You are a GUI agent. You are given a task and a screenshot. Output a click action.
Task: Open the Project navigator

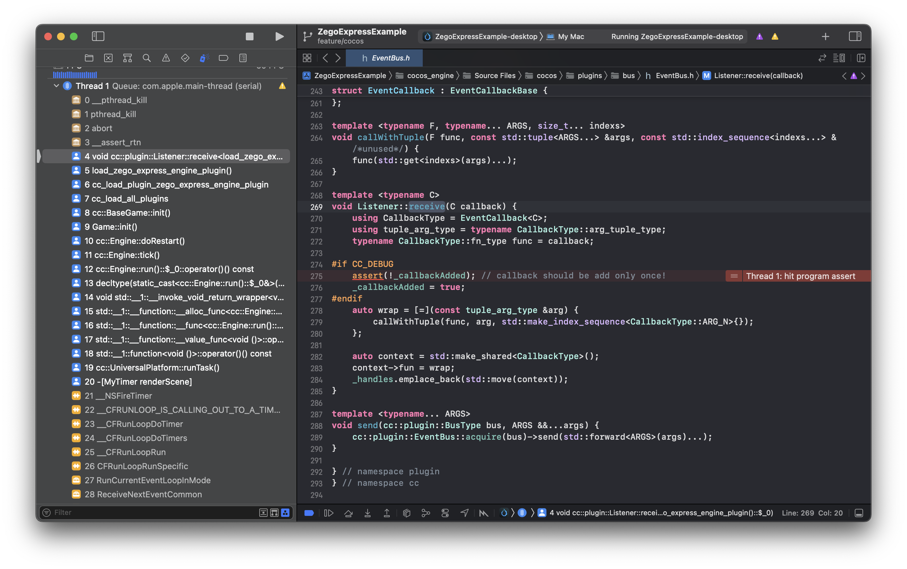tap(89, 58)
